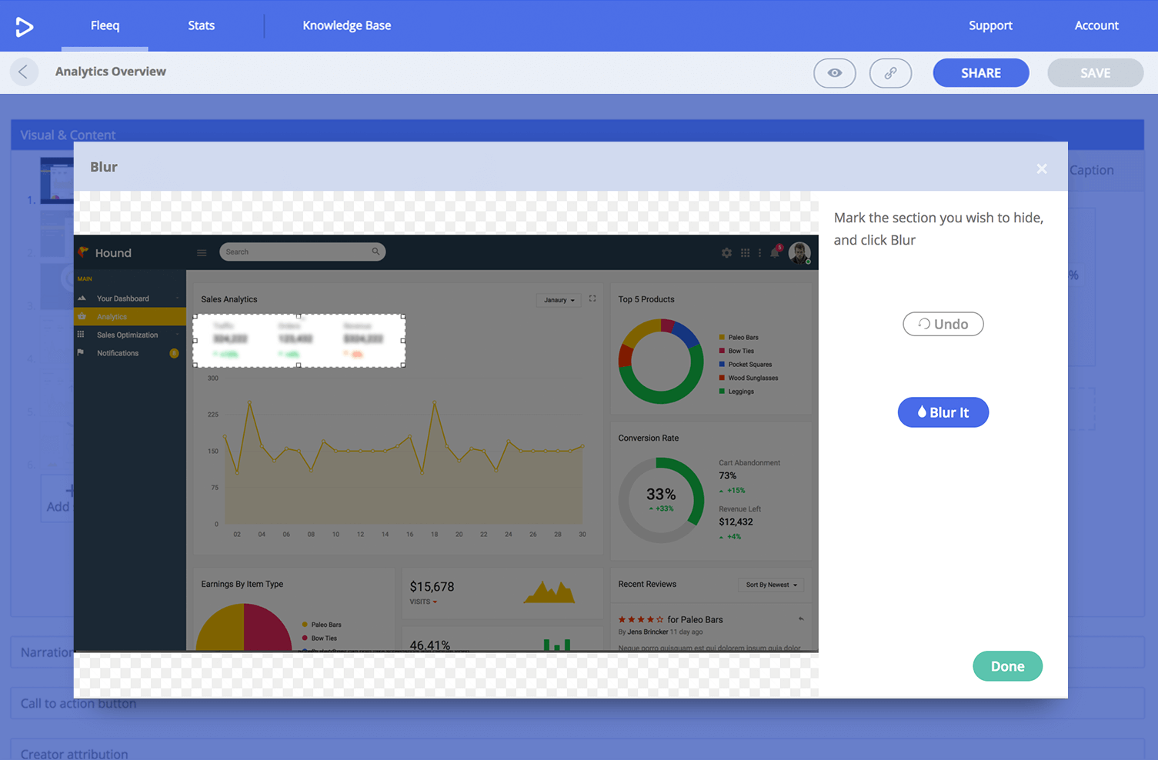Click the Done button

pos(1007,666)
